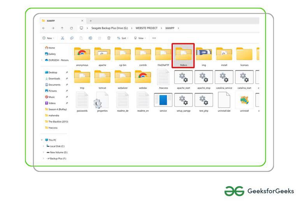Open Downloads in Quick access
This screenshot has width=299, height=201.
point(53,78)
